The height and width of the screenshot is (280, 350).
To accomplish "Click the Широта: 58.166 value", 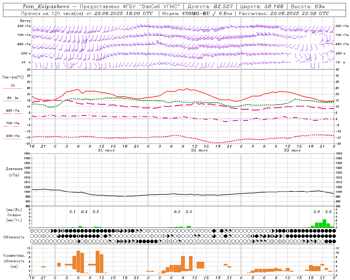I will 262,6.
